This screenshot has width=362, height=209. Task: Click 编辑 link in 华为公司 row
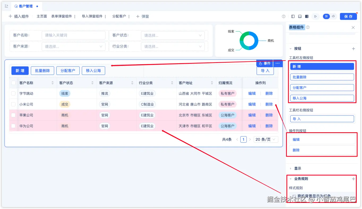252,126
